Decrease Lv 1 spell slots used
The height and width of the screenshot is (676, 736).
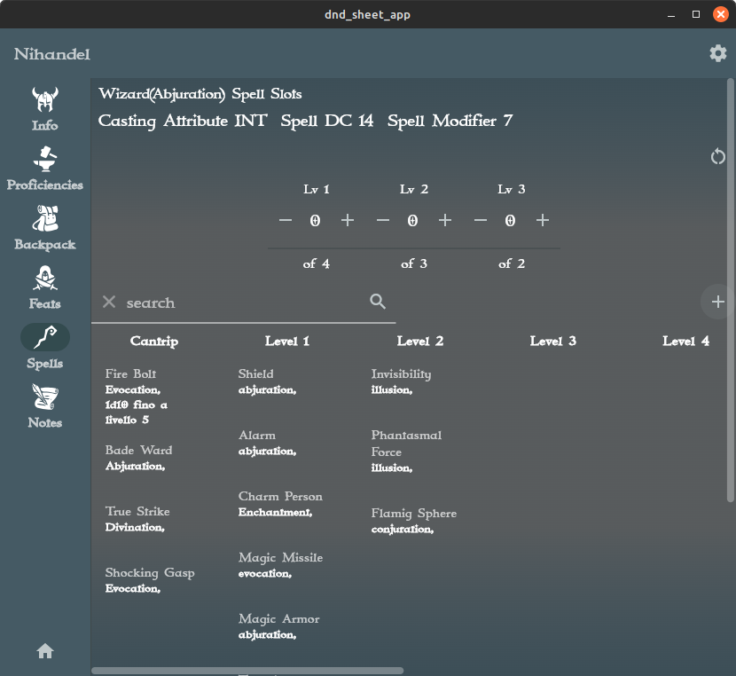pos(286,220)
